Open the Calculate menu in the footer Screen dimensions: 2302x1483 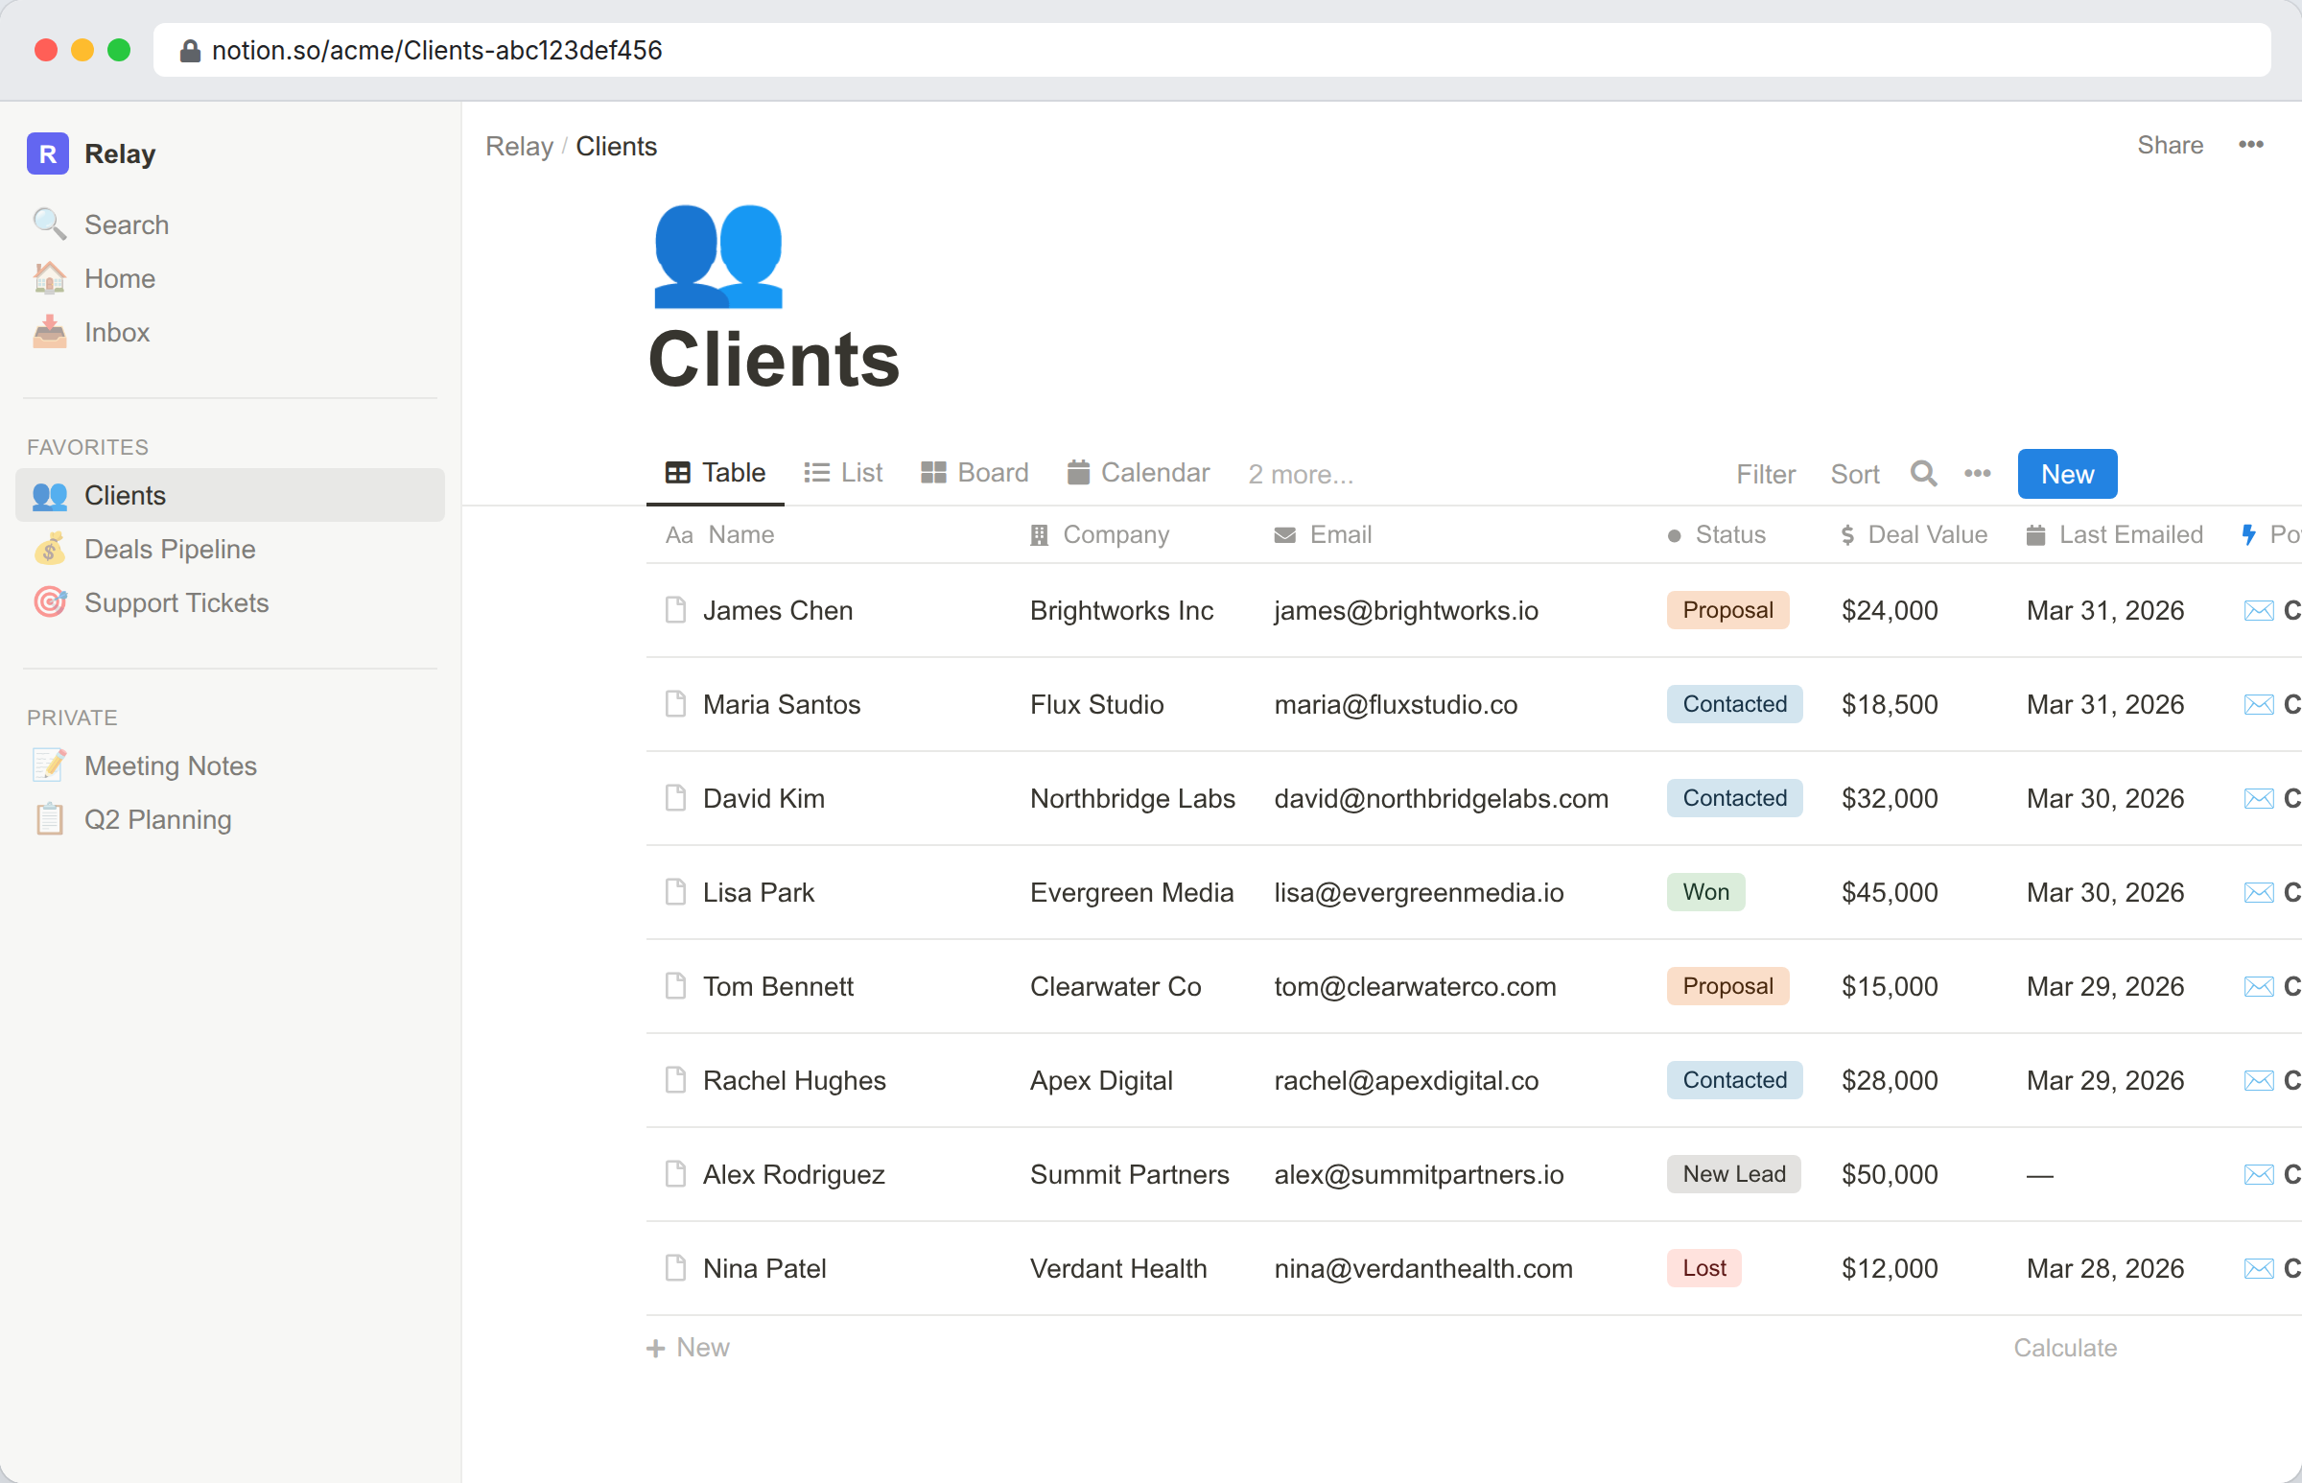[2065, 1347]
